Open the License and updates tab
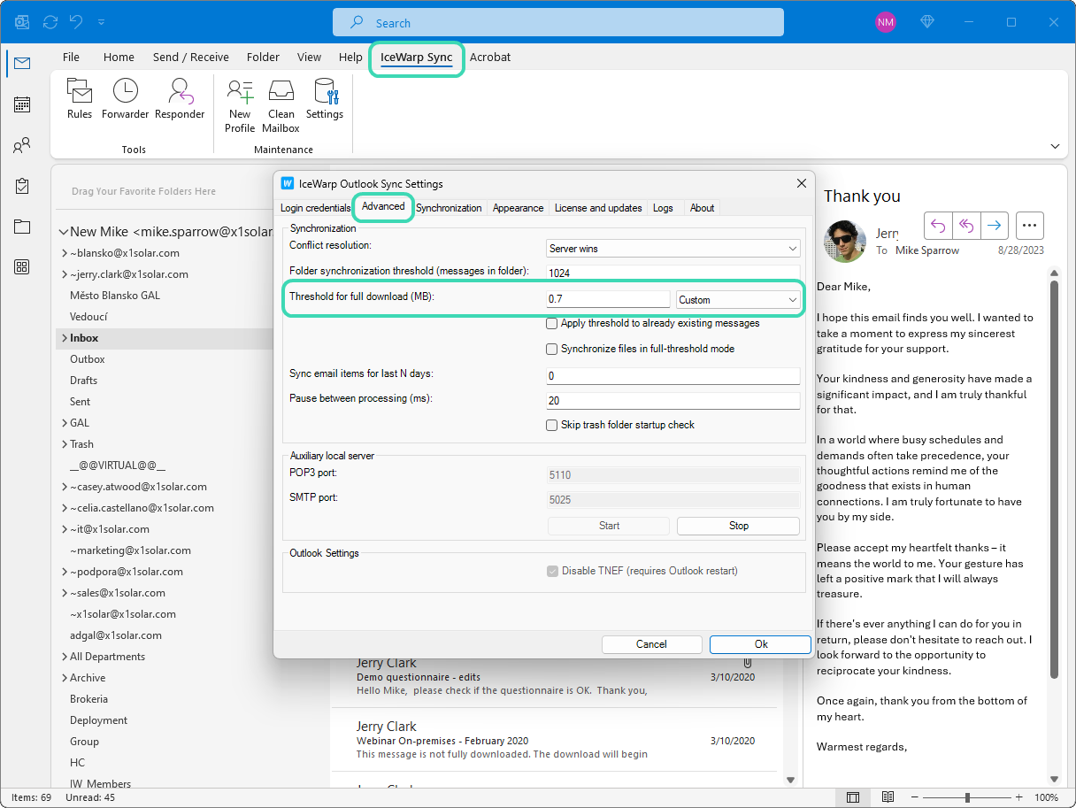Image resolution: width=1076 pixels, height=808 pixels. [598, 208]
